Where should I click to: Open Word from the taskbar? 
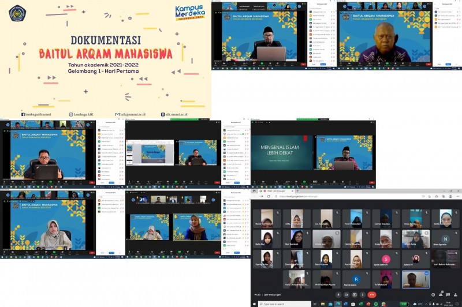click(x=345, y=304)
